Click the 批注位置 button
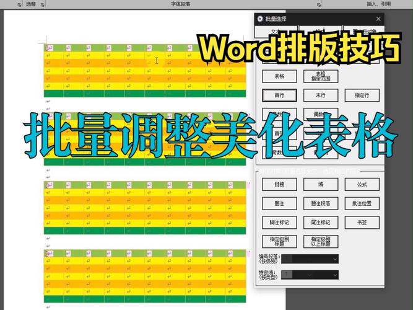 (362, 203)
